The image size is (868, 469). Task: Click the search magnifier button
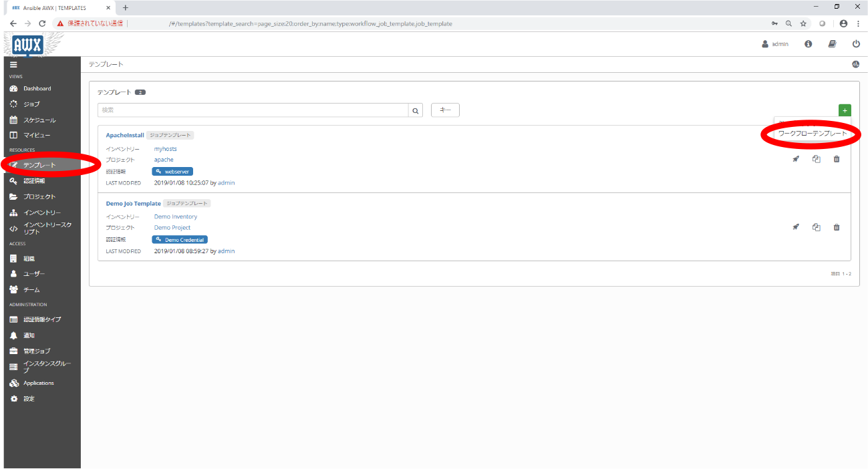click(x=416, y=110)
